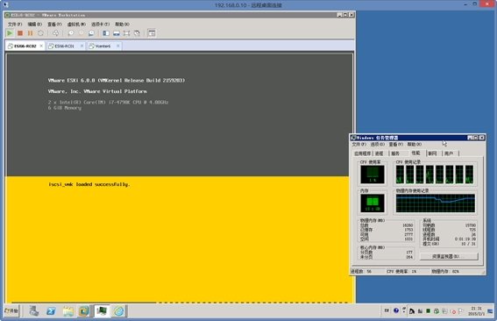
Task: Switch to Task Manager 联网 tab
Action: pyautogui.click(x=432, y=153)
